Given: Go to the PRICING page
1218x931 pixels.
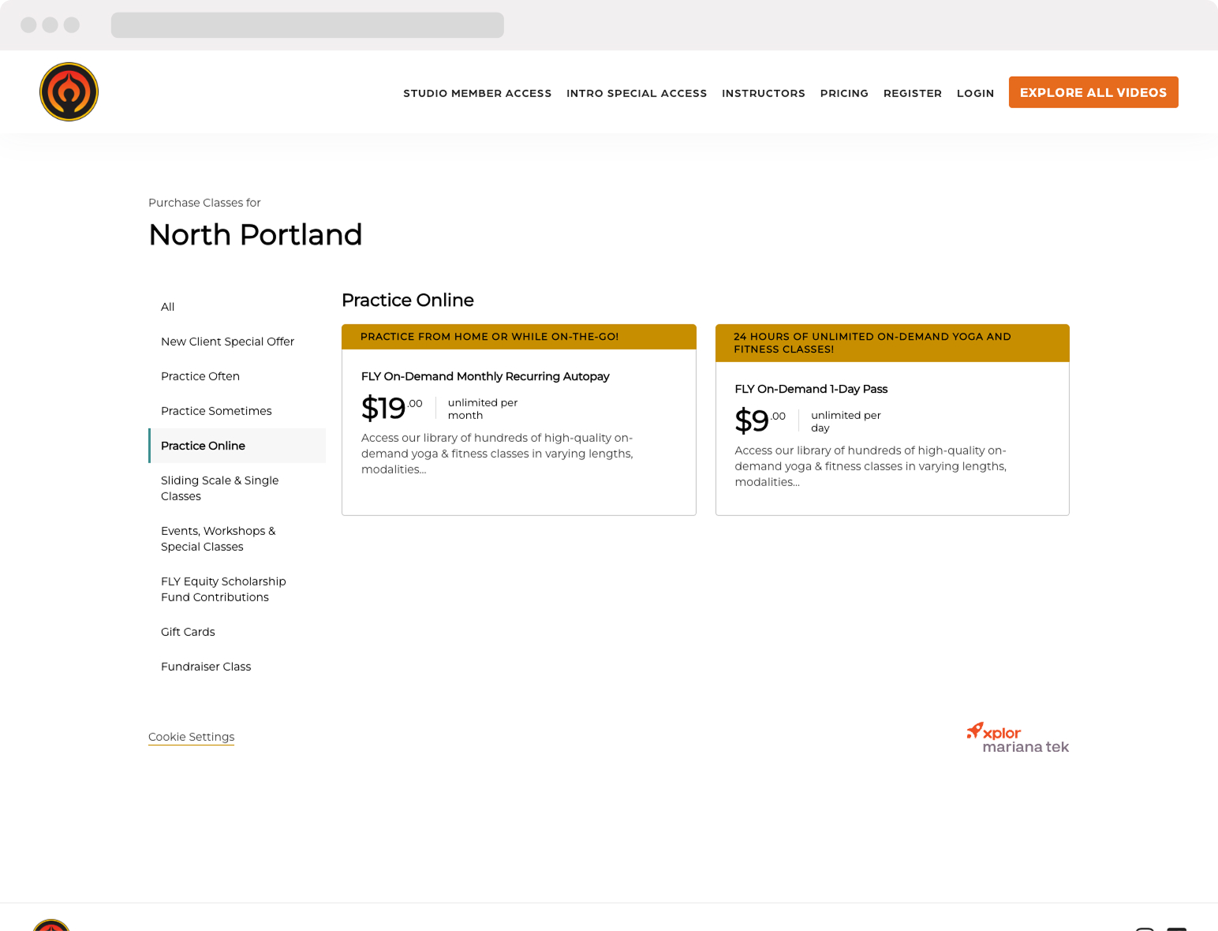Looking at the screenshot, I should click(844, 93).
